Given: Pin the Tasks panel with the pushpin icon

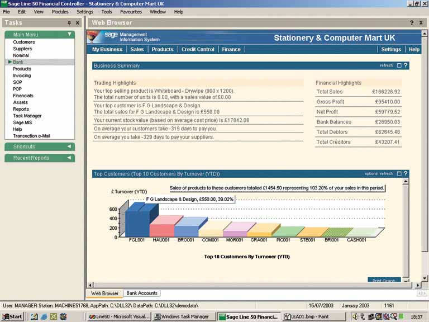Looking at the screenshot, I should [x=69, y=23].
